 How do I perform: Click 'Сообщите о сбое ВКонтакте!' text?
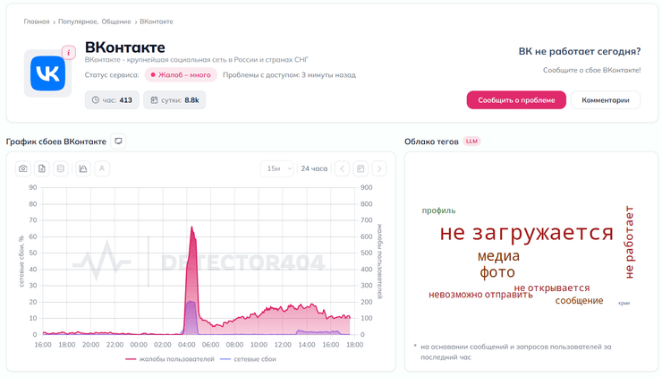(x=592, y=70)
